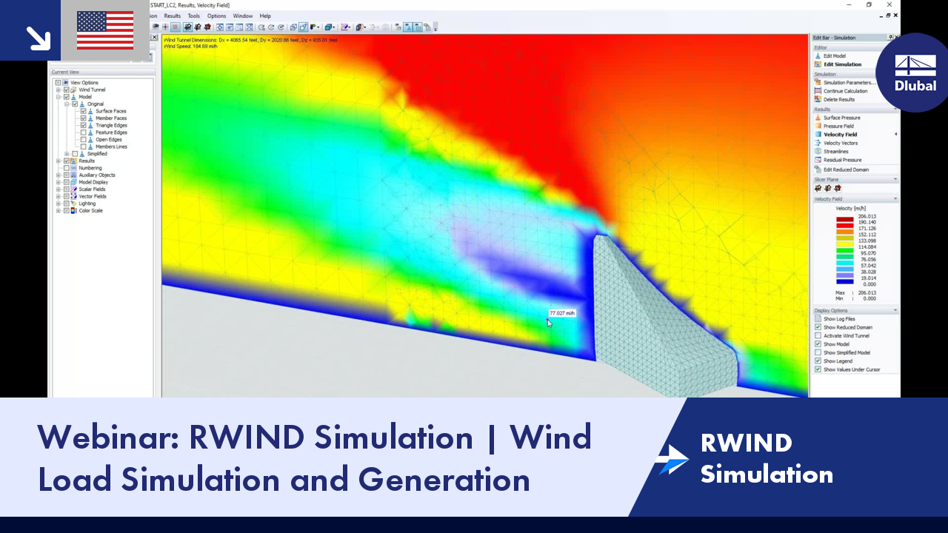Click the velocity color scale legend
Image resolution: width=948 pixels, height=533 pixels.
(x=844, y=252)
